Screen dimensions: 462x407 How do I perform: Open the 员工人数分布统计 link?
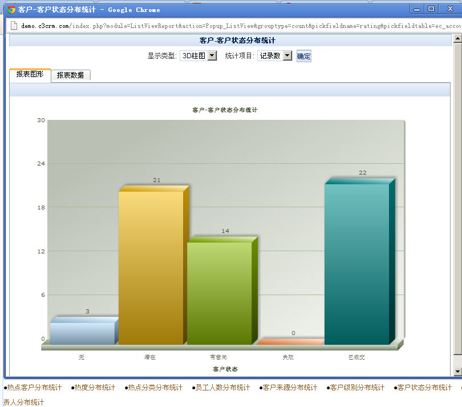pos(222,388)
